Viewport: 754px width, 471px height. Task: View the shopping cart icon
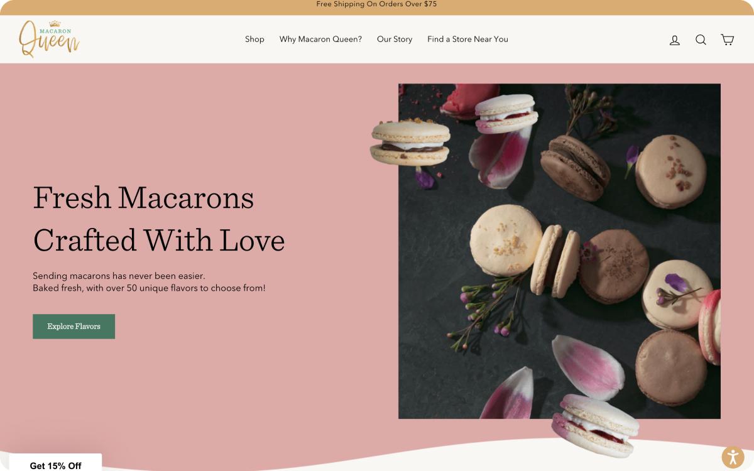(727, 40)
